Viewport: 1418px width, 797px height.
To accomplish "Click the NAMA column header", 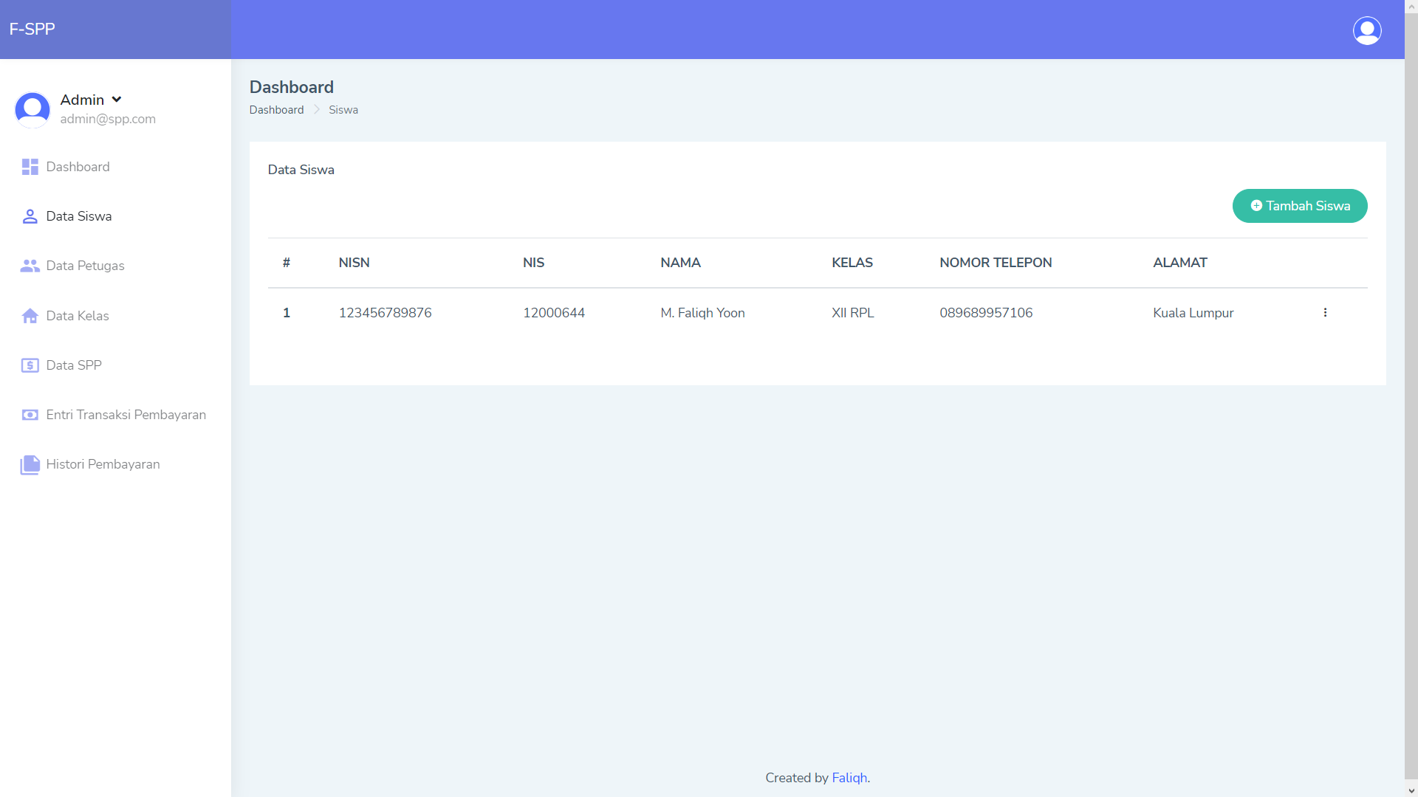I will [x=680, y=263].
